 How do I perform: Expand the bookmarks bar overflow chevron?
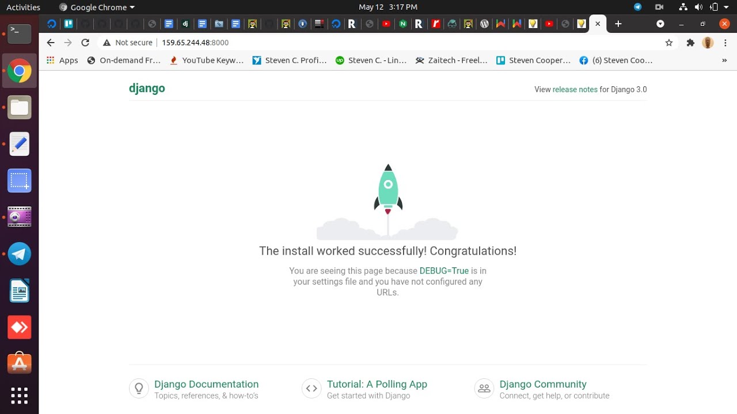pyautogui.click(x=724, y=60)
